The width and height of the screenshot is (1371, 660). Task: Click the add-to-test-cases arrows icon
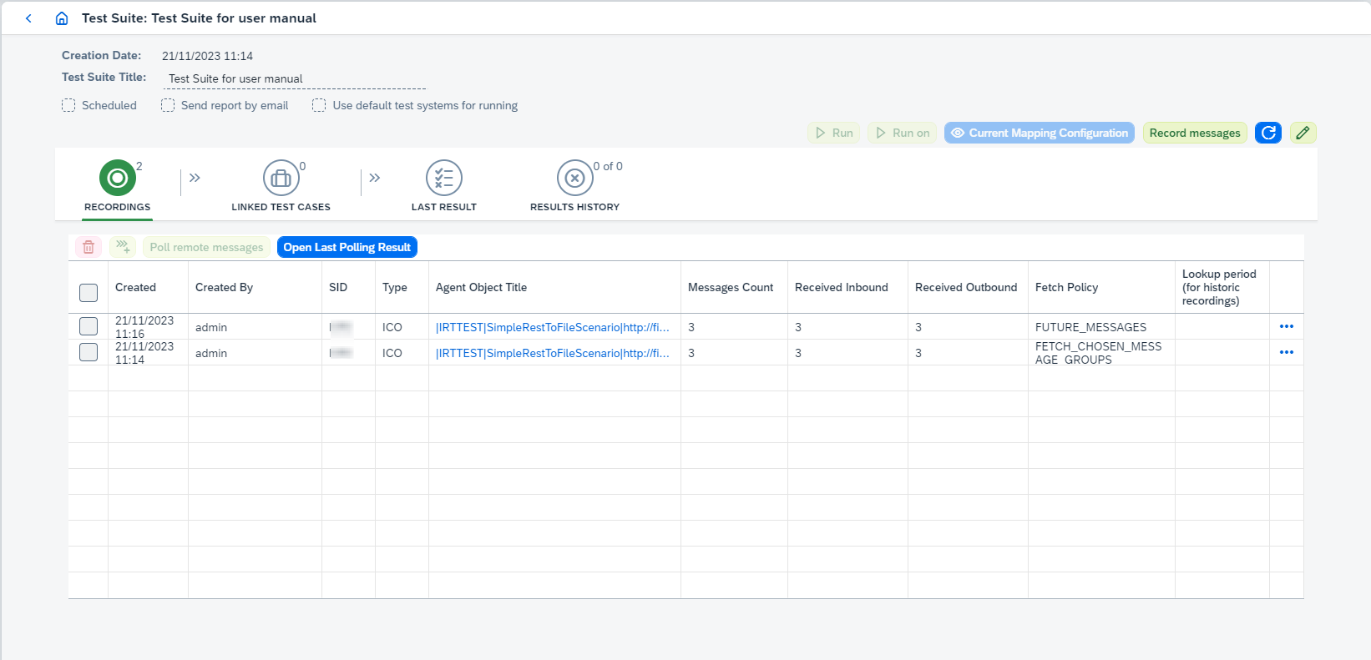(123, 247)
